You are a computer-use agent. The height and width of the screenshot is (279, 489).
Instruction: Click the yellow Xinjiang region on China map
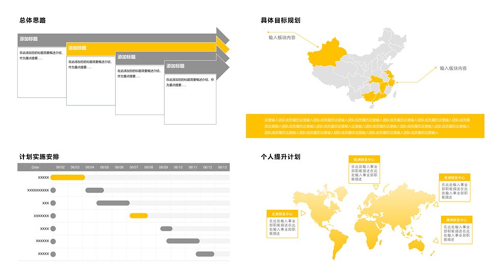tap(326, 53)
